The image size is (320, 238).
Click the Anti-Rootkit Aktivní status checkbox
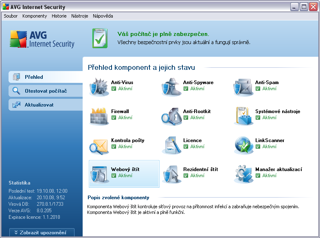[x=186, y=118]
